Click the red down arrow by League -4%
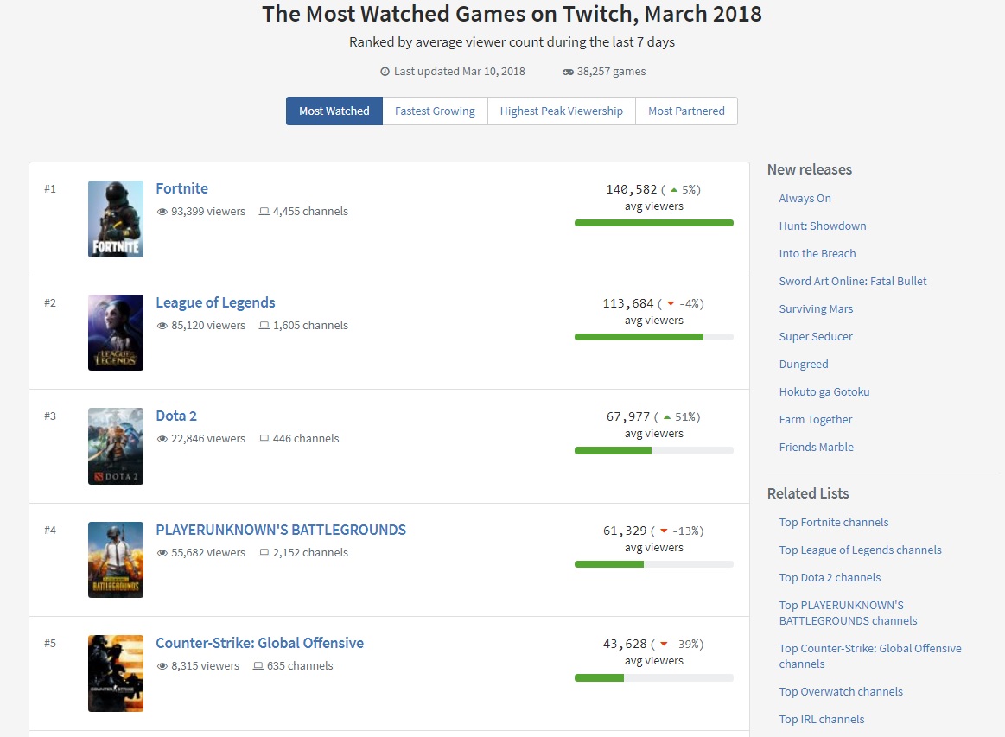Image resolution: width=1005 pixels, height=737 pixels. pyautogui.click(x=671, y=304)
